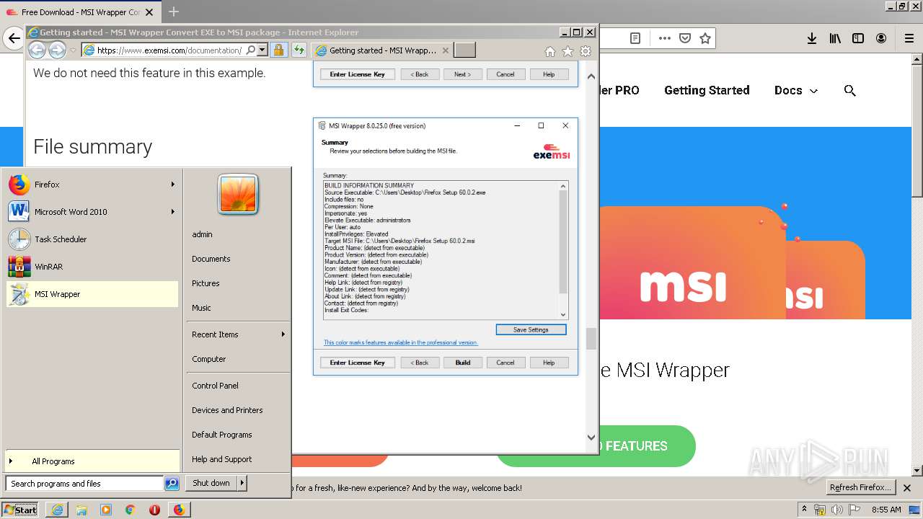Image resolution: width=923 pixels, height=519 pixels.
Task: Open Internet Explorer favorites star
Action: click(568, 51)
